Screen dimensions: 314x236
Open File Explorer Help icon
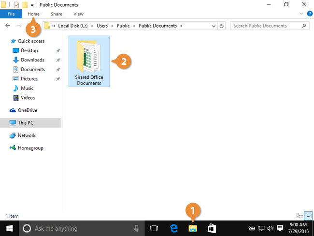pyautogui.click(x=310, y=14)
